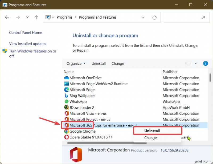This screenshot has height=164, width=213.
Task: Click the Microsoft OneDrive cloud icon
Action: pyautogui.click(x=66, y=78)
